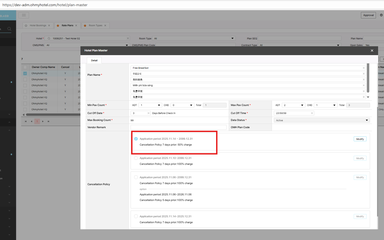Click the Approval button
Image resolution: width=384 pixels, height=240 pixels.
368,15
